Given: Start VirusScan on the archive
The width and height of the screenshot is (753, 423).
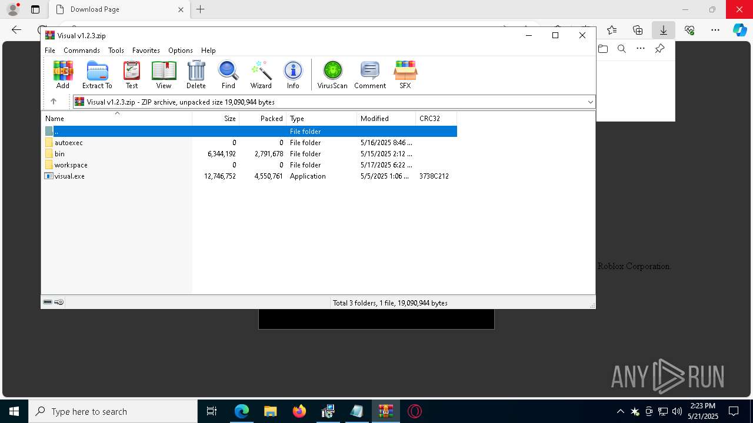Looking at the screenshot, I should (332, 75).
